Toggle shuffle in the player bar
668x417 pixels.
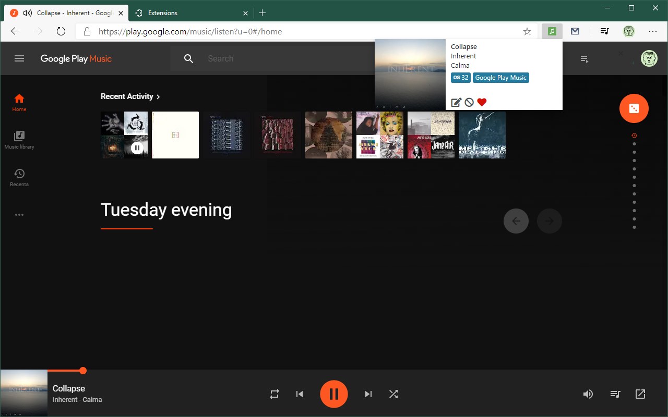(393, 394)
